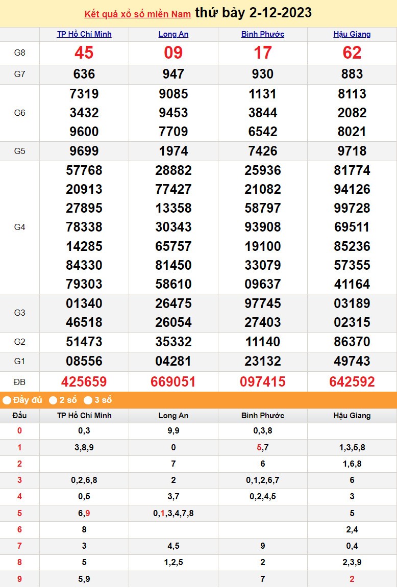This screenshot has width=397, height=588.
Task: Click the special prize number 425659
Action: [x=84, y=381]
